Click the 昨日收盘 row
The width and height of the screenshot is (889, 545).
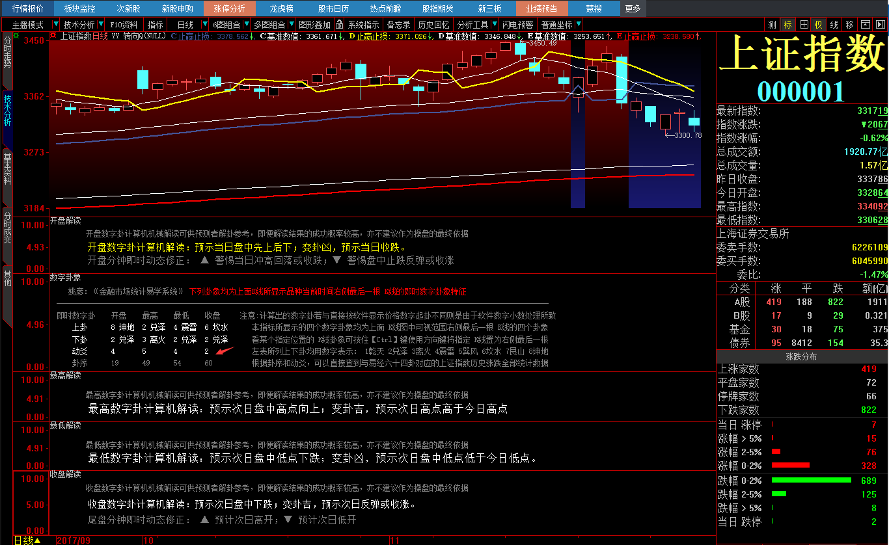(802, 179)
